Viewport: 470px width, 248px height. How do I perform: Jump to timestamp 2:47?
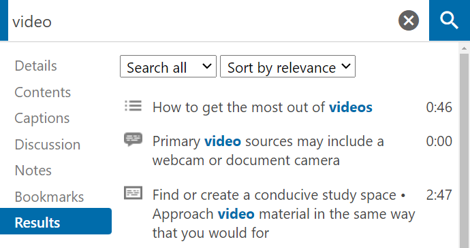(439, 195)
